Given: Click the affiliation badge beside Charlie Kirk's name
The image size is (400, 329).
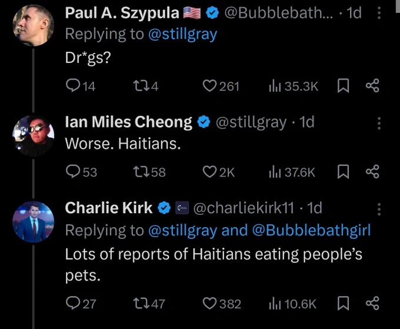Looking at the screenshot, I should point(182,208).
